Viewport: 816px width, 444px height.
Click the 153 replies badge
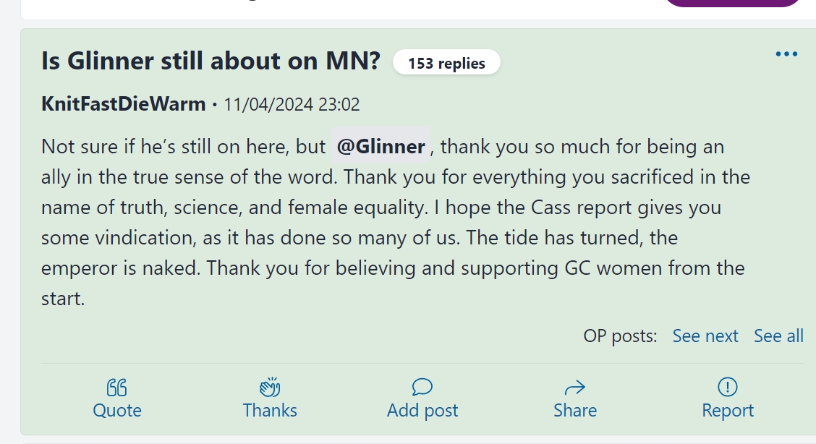click(446, 63)
